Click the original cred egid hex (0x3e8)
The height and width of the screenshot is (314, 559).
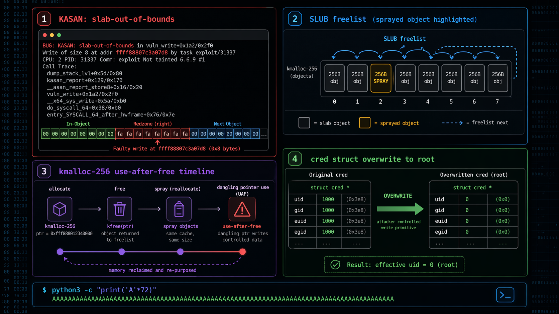pos(356,232)
